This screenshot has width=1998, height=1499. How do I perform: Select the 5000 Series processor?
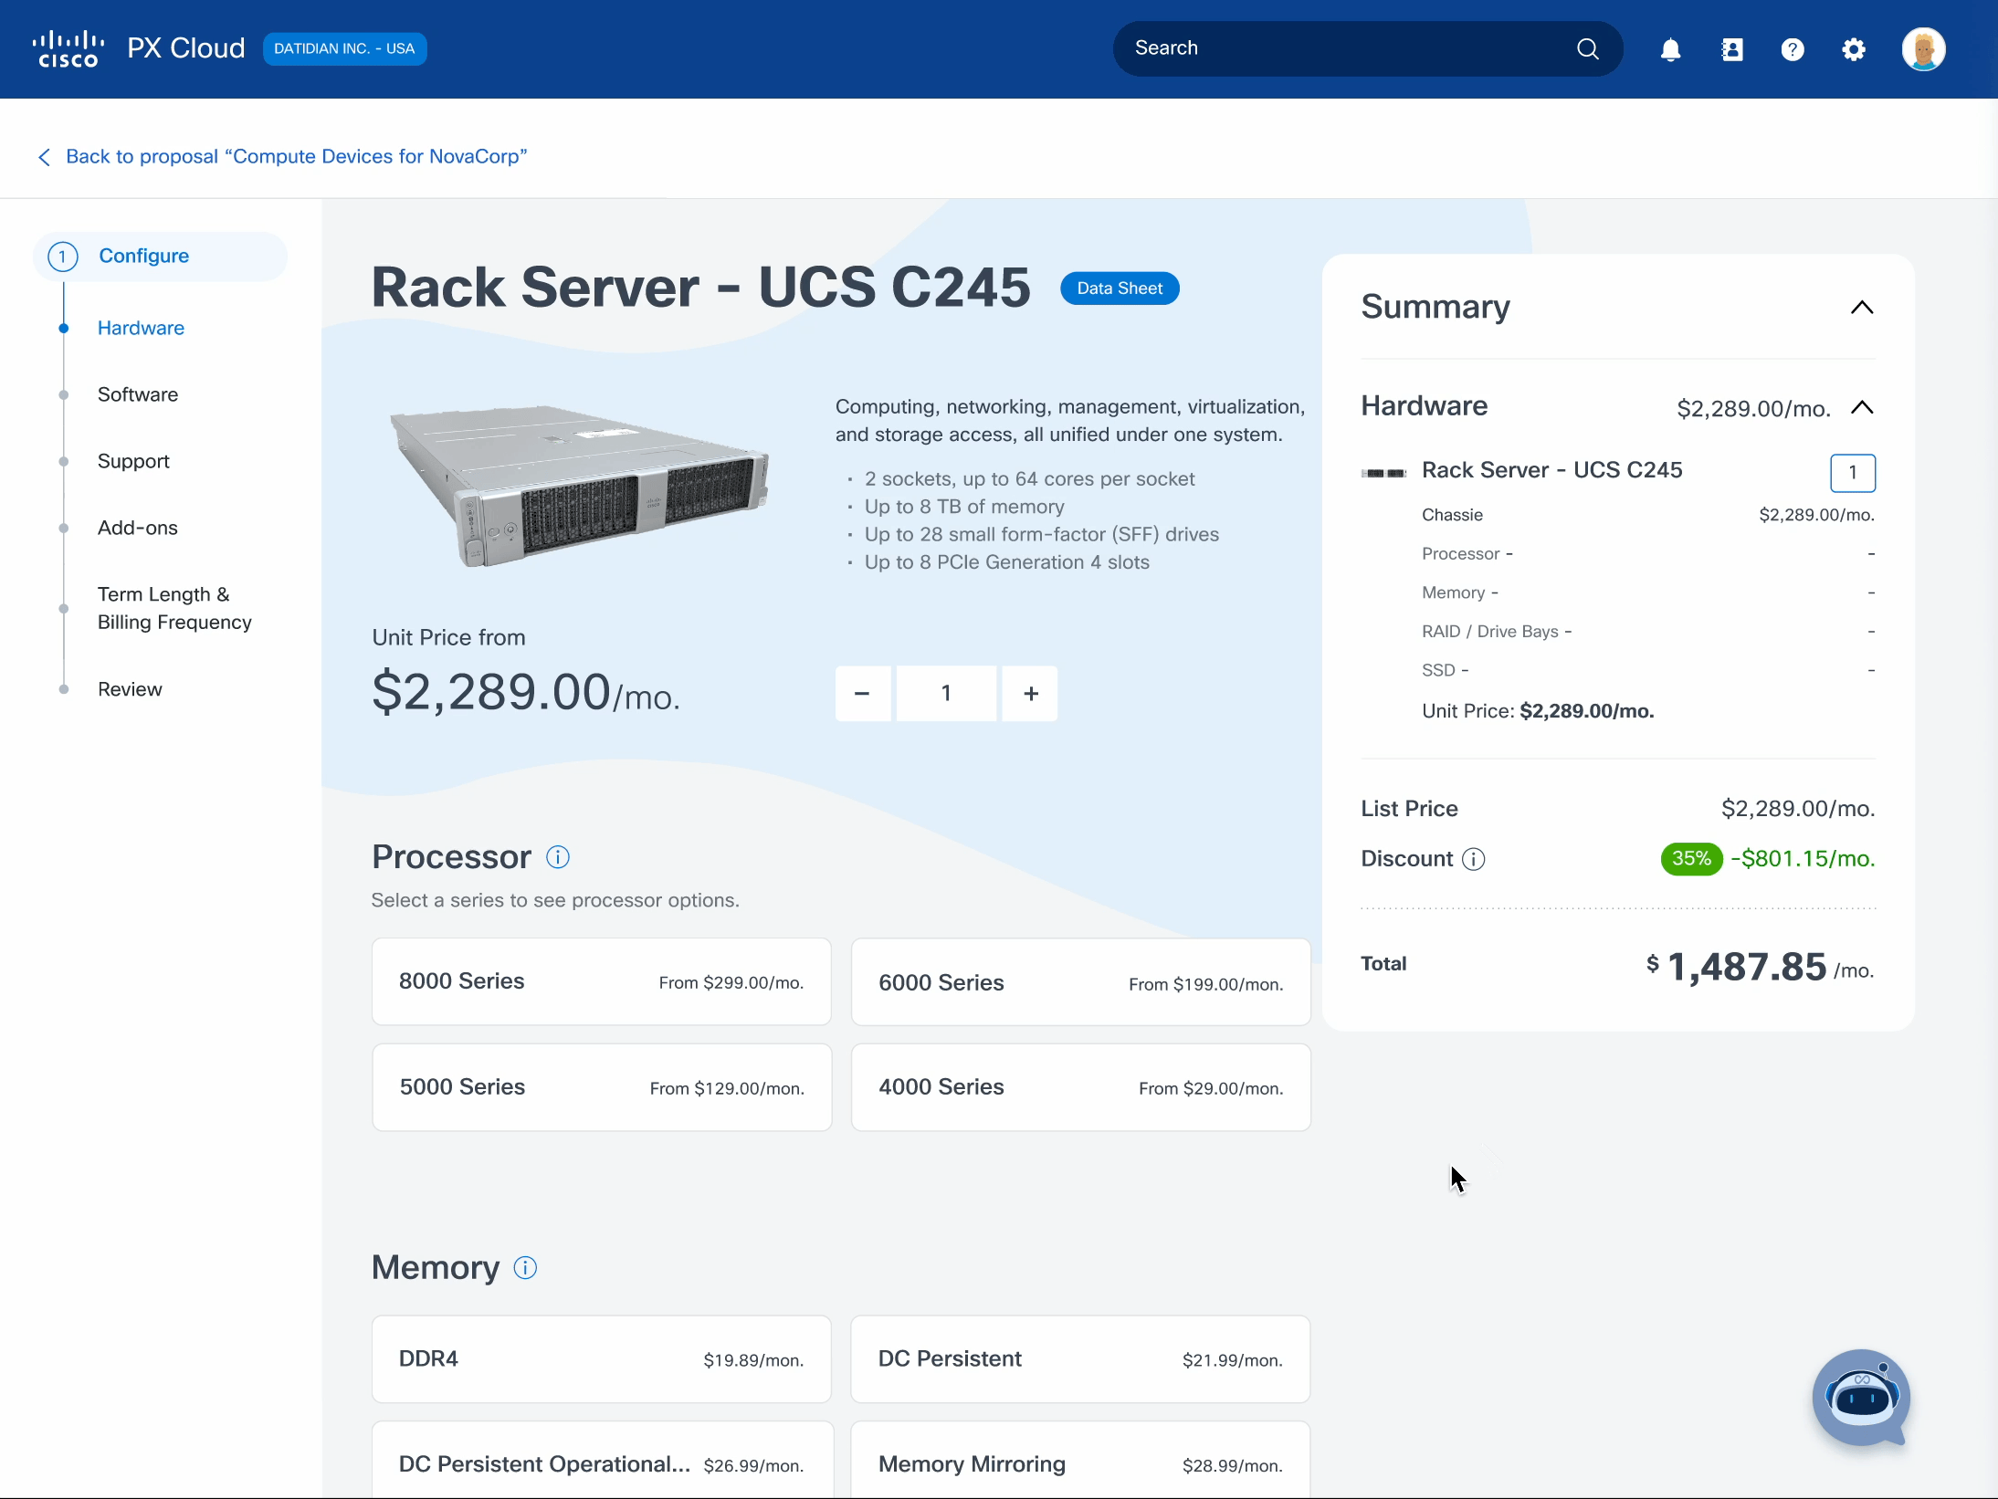coord(602,1087)
